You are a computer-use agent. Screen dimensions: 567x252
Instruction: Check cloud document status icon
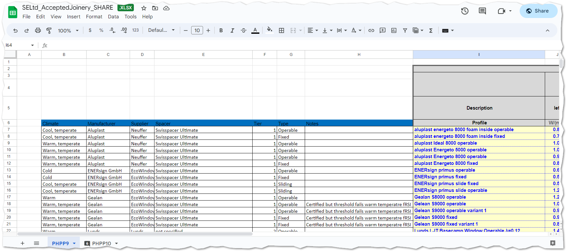tap(166, 8)
